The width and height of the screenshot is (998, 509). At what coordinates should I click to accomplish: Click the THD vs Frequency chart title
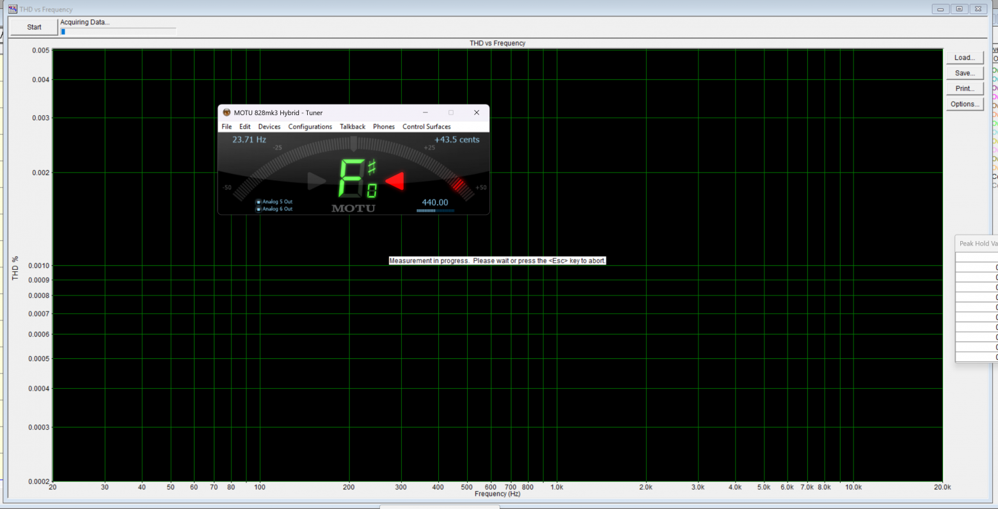497,43
